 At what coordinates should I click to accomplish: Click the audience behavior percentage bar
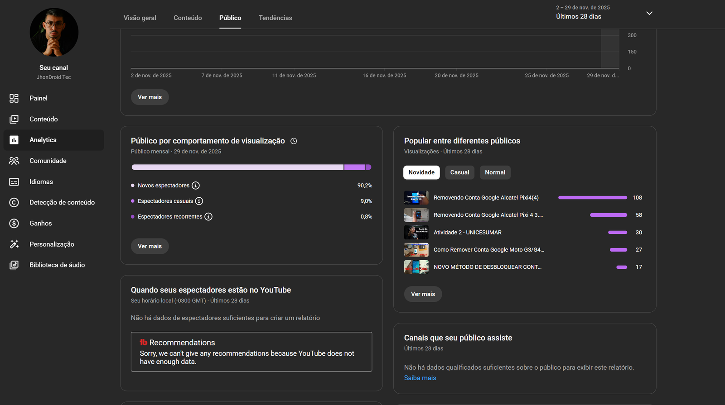pyautogui.click(x=251, y=167)
